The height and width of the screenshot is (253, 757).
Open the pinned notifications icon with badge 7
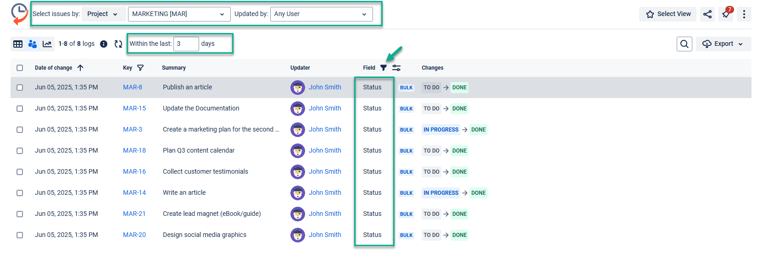727,13
